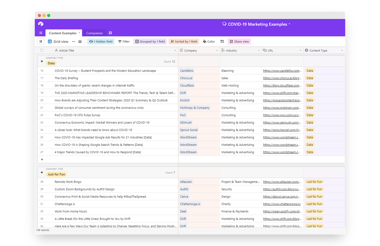
Task: Click the Share view button
Action: (x=239, y=42)
